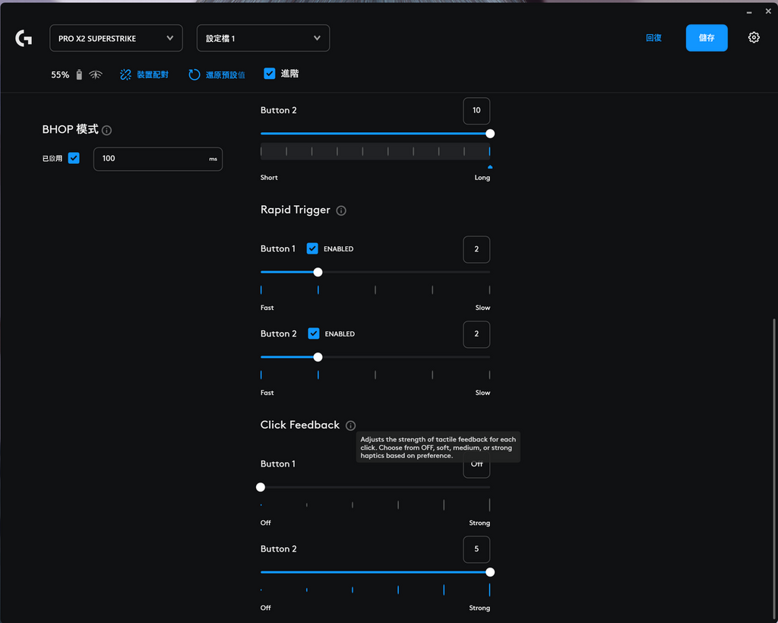Click the info icon beside Rapid Trigger
The width and height of the screenshot is (778, 623).
[x=341, y=210]
